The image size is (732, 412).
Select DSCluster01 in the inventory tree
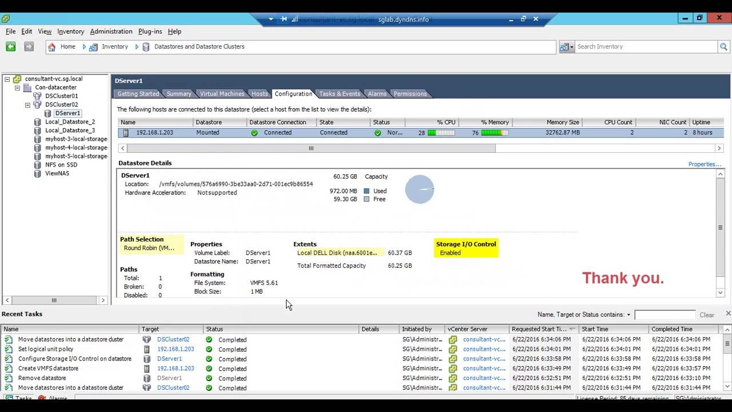click(x=62, y=96)
